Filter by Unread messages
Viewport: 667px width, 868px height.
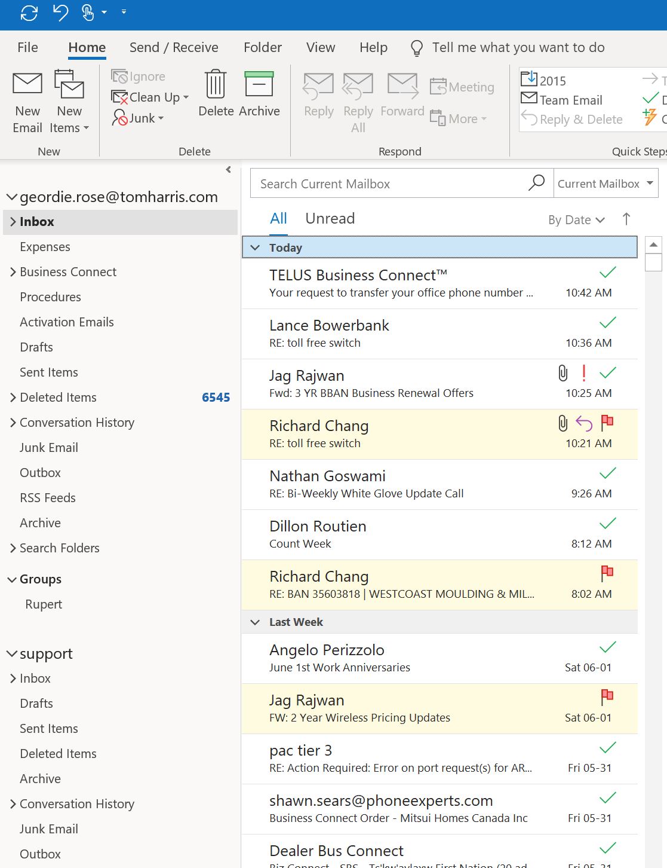point(330,218)
